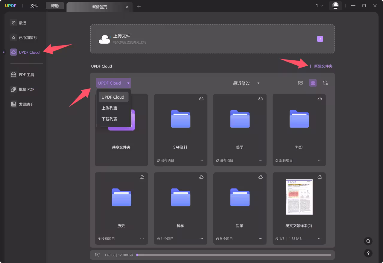Click the 新建文件夹 link
Screen dimensions: 383x263
point(321,66)
